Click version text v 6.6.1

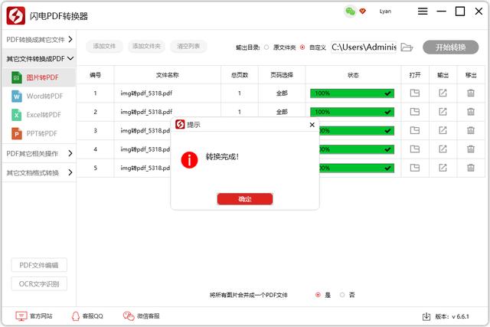(x=460, y=316)
